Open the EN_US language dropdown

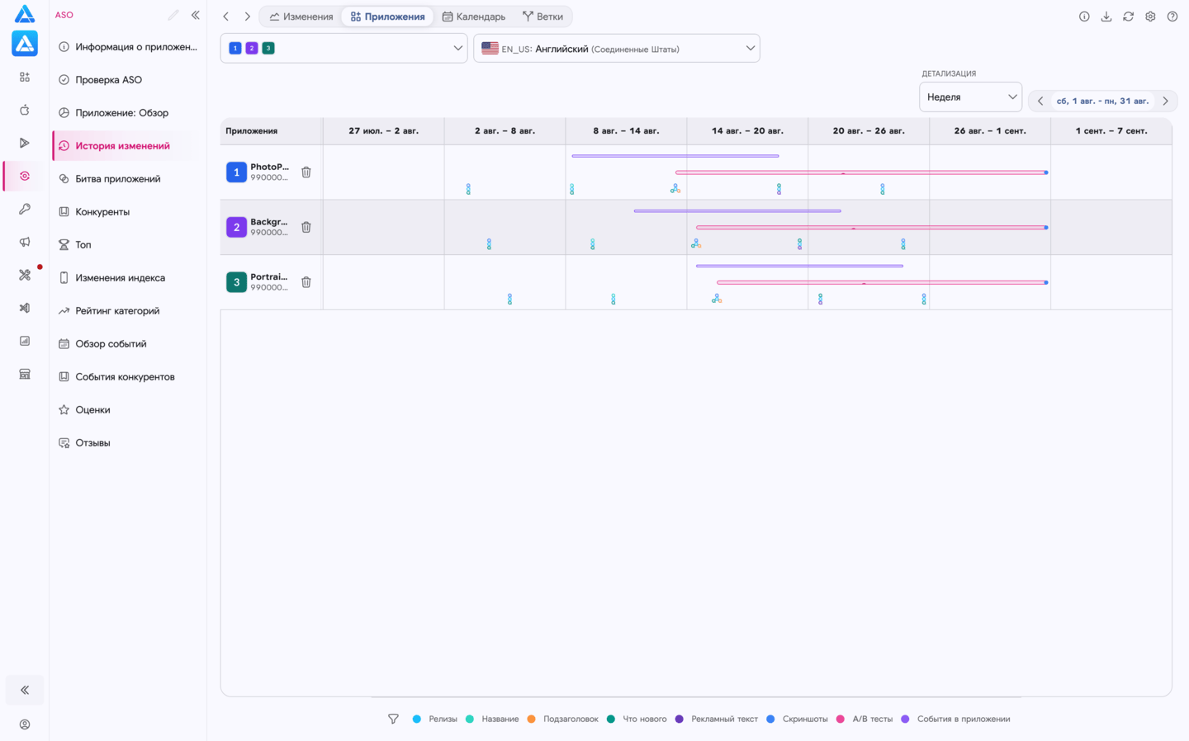(617, 49)
